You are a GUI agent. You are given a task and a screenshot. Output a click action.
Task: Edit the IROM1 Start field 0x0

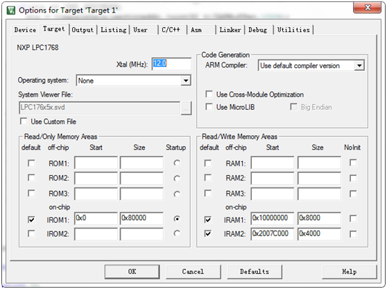(96, 218)
